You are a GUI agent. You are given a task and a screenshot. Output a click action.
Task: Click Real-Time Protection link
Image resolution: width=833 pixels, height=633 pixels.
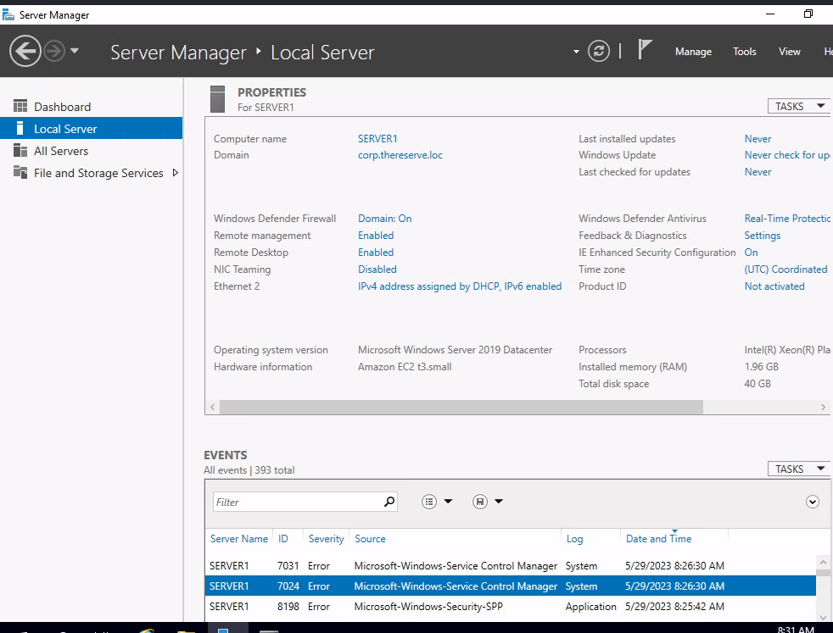(x=787, y=219)
